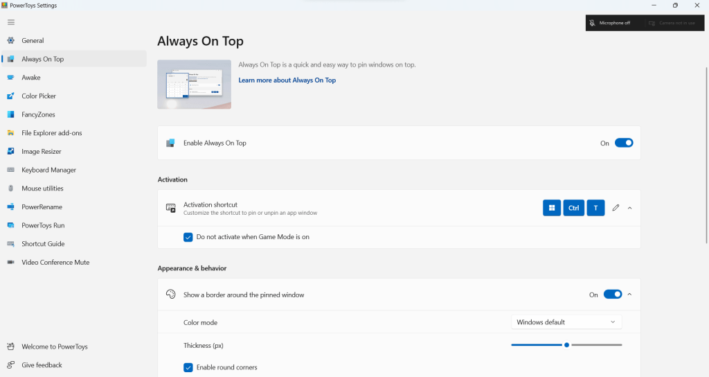Navigate to Keyboard Manager
This screenshot has height=377, width=709.
point(74,170)
